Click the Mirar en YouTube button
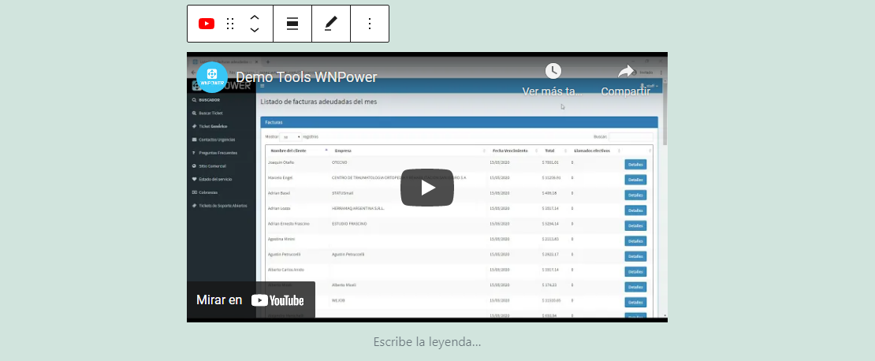The image size is (875, 361). (x=251, y=300)
